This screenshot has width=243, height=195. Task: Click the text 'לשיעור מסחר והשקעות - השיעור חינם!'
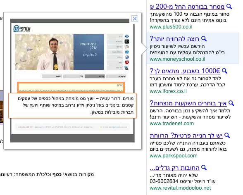pos(190,117)
